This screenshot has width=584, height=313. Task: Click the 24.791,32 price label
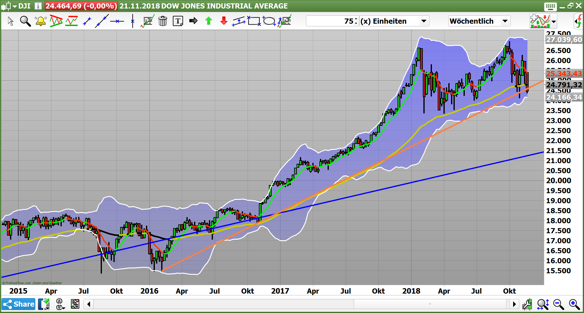coord(564,85)
